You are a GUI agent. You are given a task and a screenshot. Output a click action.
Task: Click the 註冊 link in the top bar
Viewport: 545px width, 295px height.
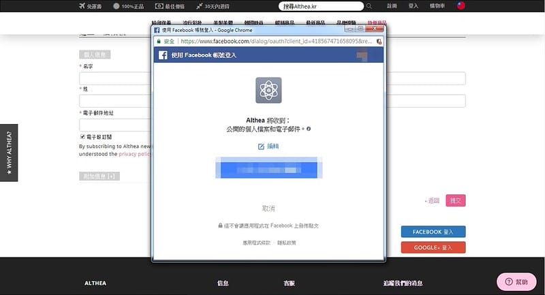point(392,6)
